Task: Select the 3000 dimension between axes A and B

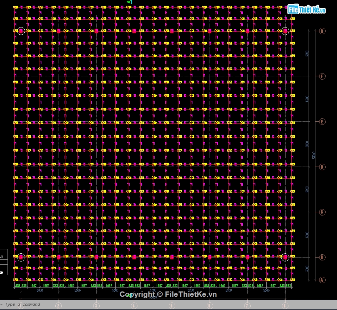Action: [307, 269]
